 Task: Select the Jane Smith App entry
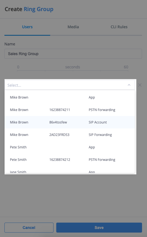click(x=70, y=171)
